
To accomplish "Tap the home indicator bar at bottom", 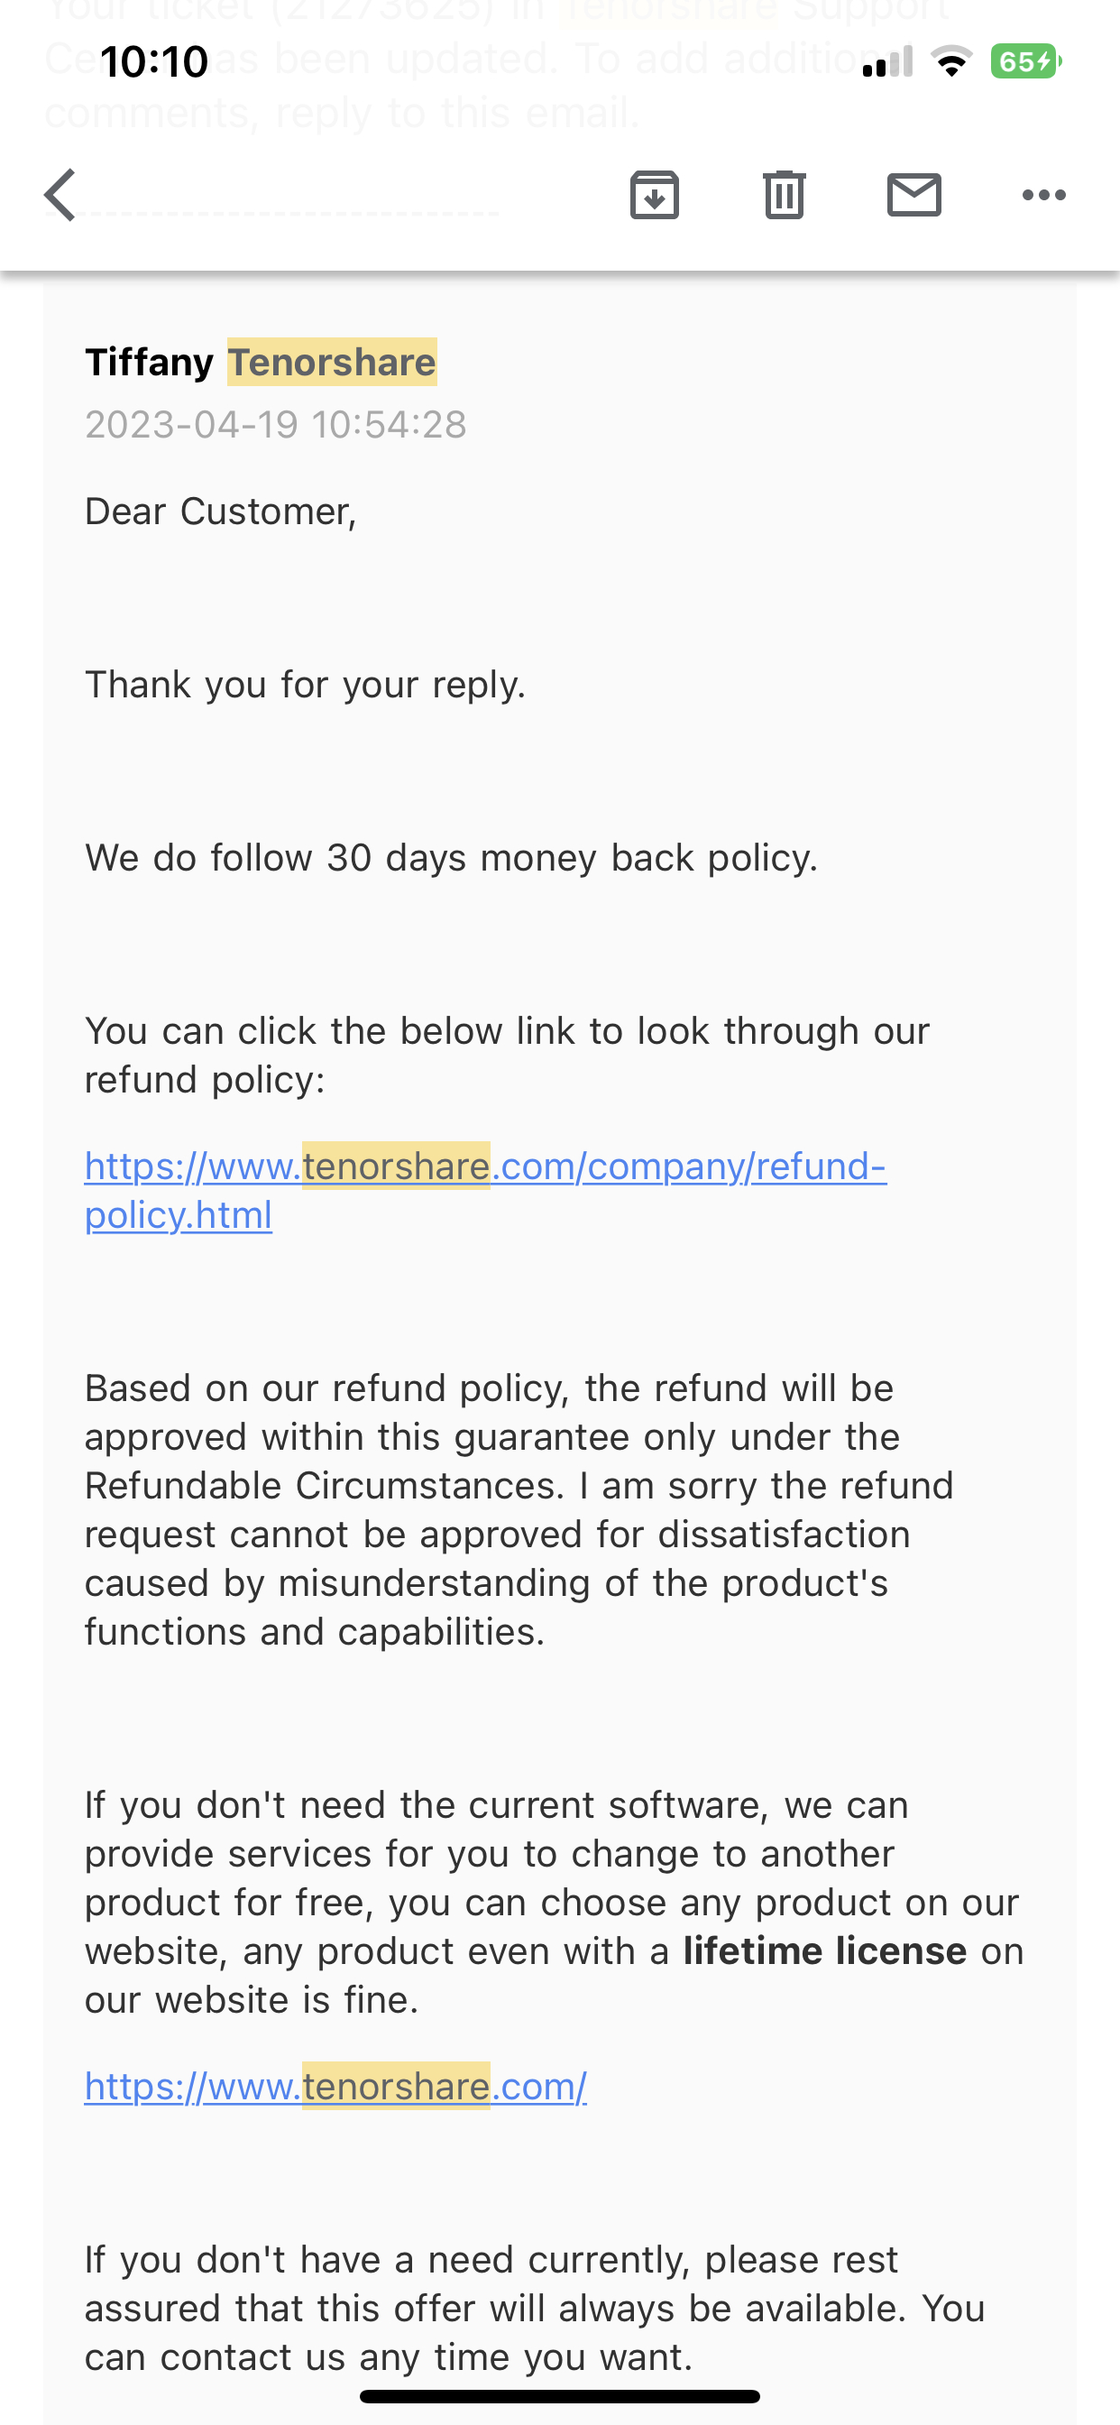I will 560,2396.
